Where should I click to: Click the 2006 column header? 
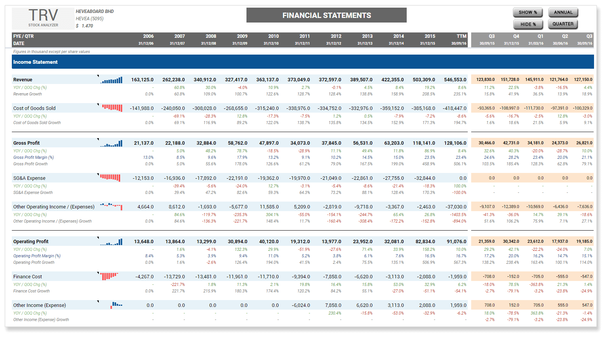[x=148, y=36]
